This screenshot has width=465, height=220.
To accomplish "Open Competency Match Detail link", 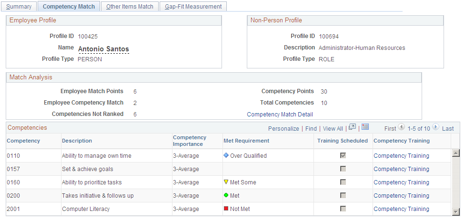I will coord(280,115).
